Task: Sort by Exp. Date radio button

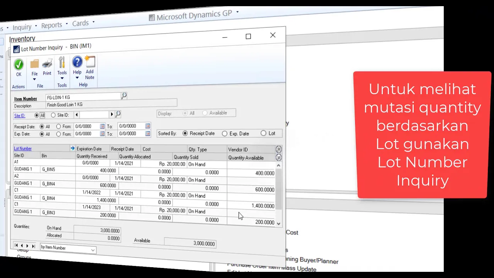Action: pyautogui.click(x=225, y=134)
